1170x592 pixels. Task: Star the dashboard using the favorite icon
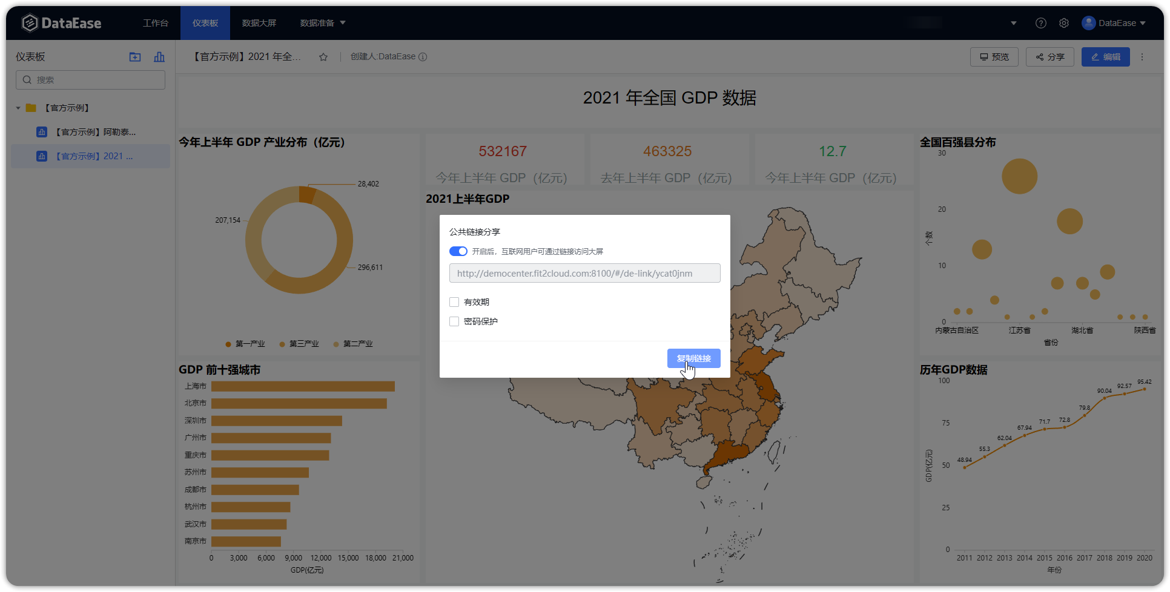(323, 56)
